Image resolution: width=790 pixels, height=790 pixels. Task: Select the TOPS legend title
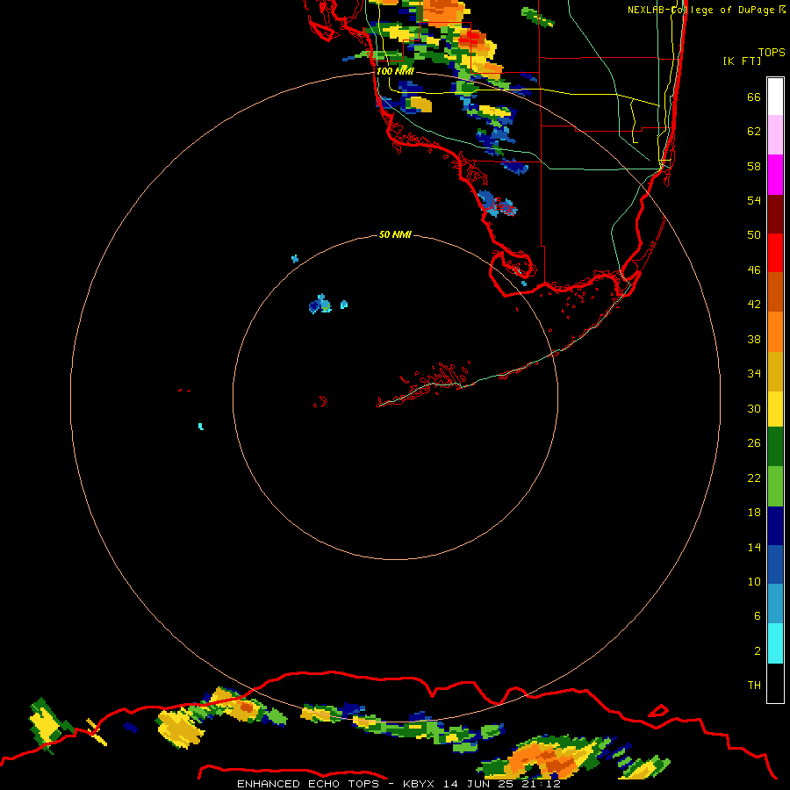coord(772,52)
